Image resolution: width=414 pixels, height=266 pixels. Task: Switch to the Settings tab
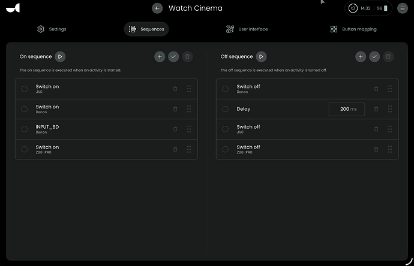click(x=51, y=29)
